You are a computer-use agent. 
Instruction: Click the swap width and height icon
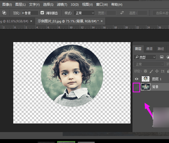[x=122, y=13]
